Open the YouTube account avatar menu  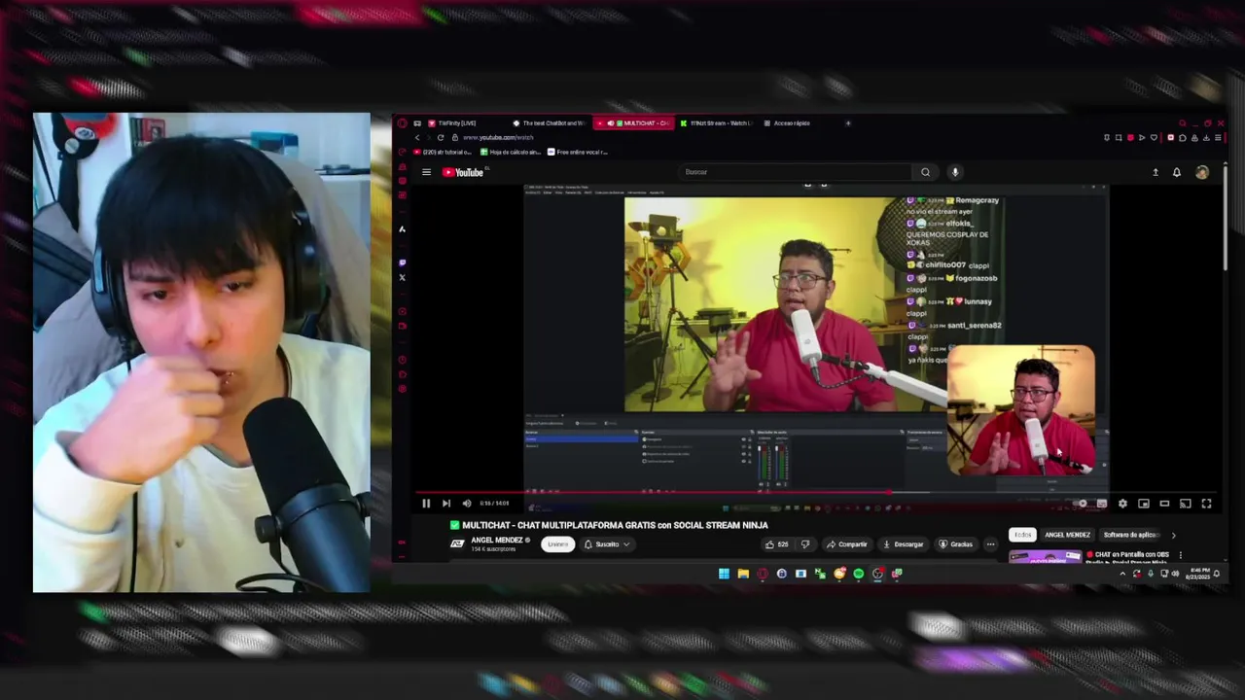point(1202,172)
